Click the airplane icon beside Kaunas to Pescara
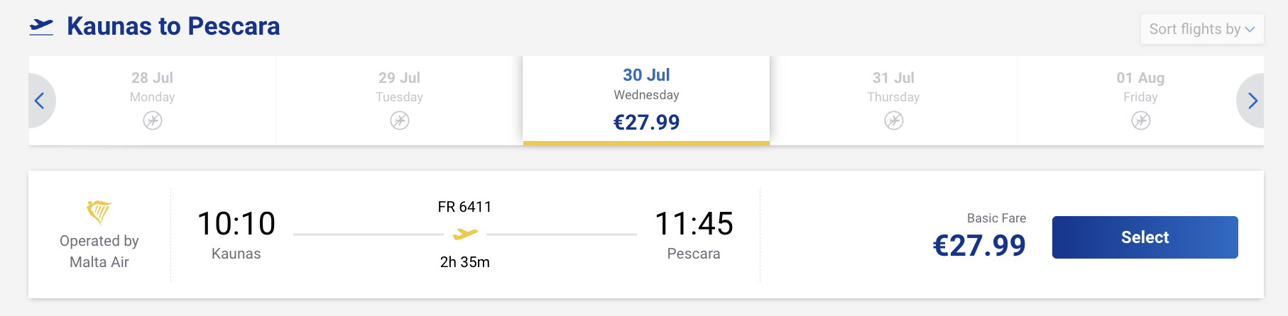Screen dimensions: 1288x316 tap(41, 27)
